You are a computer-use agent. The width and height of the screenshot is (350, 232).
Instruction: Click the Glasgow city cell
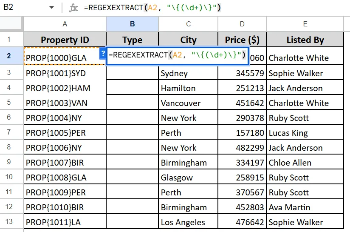coord(188,177)
